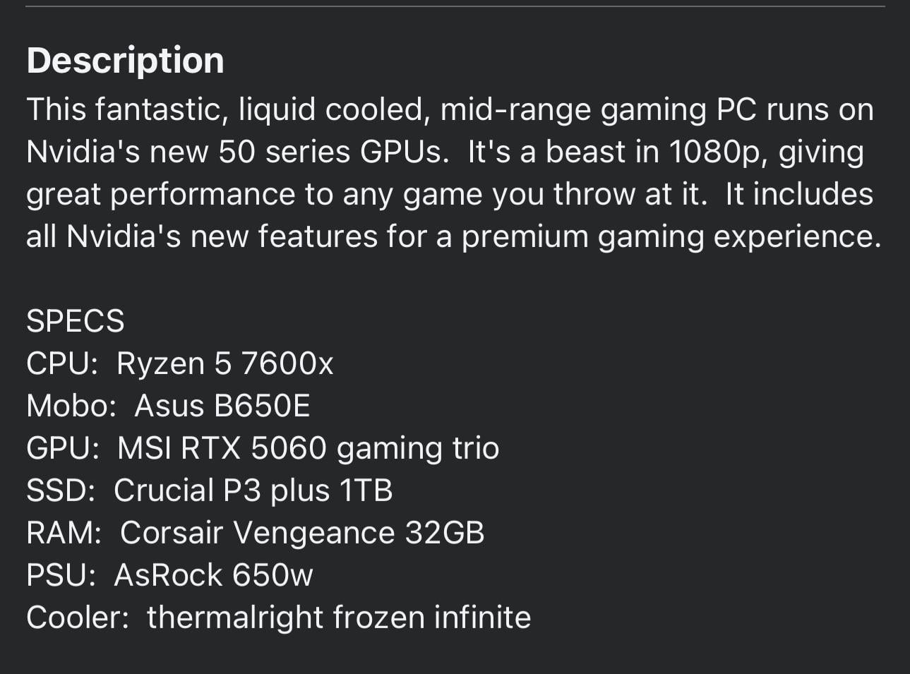Viewport: 910px width, 674px height.
Task: Click the "AsRock 650w" text
Action: tap(213, 575)
